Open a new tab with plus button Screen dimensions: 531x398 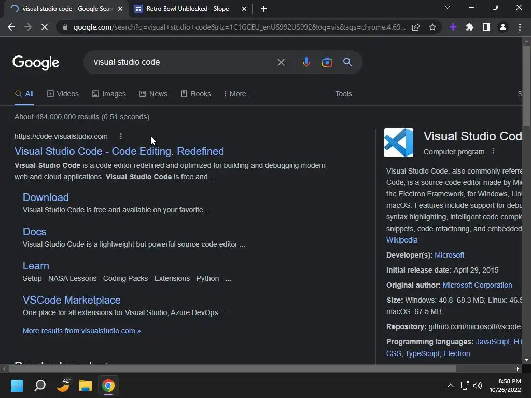pos(264,9)
